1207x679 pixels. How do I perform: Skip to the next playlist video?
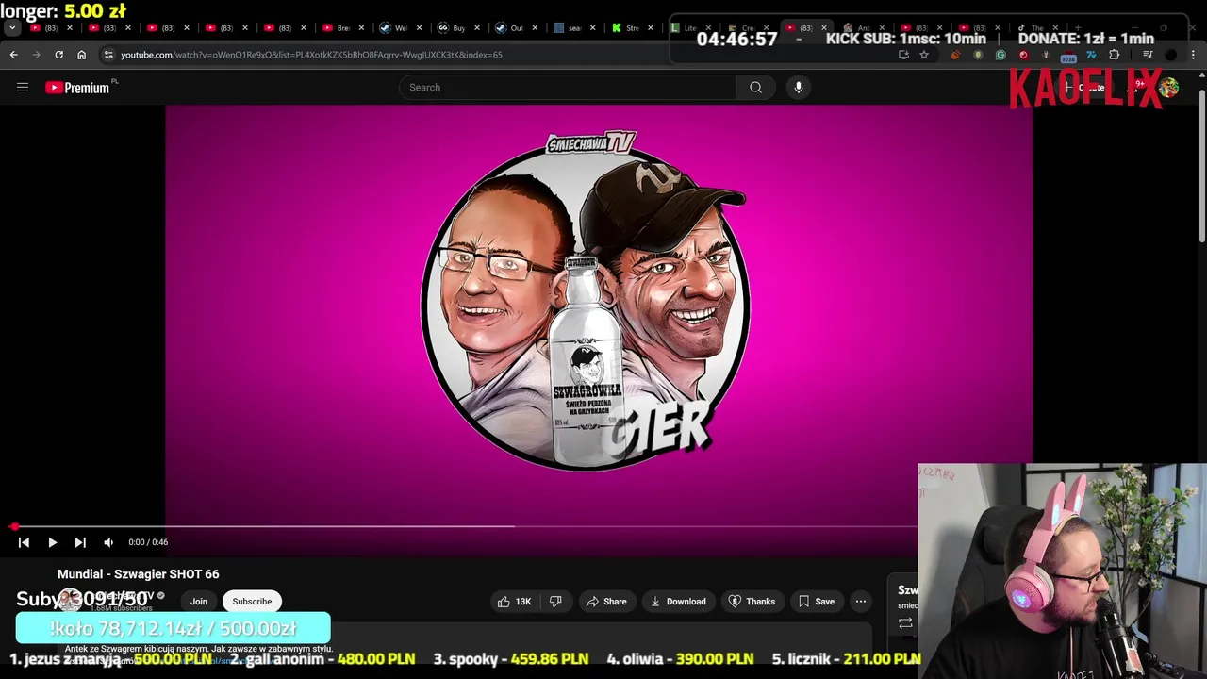point(80,542)
